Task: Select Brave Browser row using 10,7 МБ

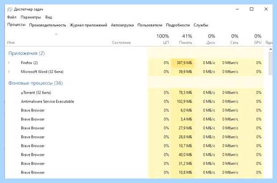Action: [135, 146]
